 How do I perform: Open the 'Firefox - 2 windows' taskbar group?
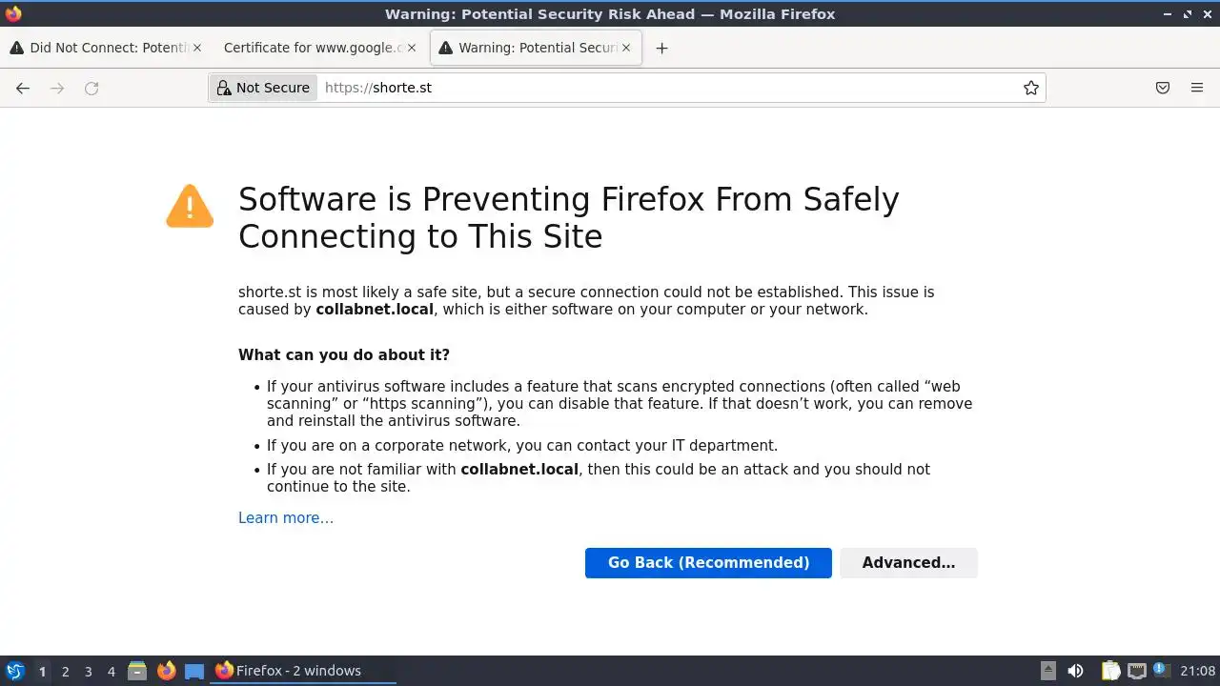(x=297, y=671)
